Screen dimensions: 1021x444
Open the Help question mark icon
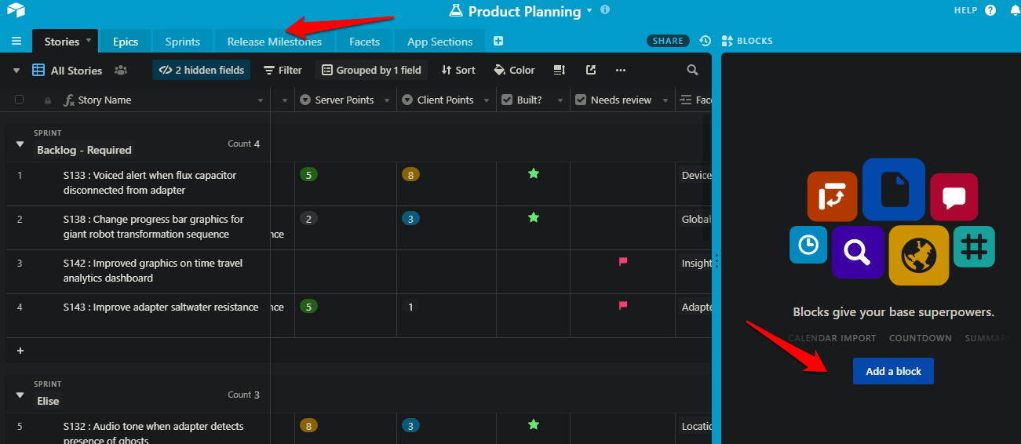point(990,10)
